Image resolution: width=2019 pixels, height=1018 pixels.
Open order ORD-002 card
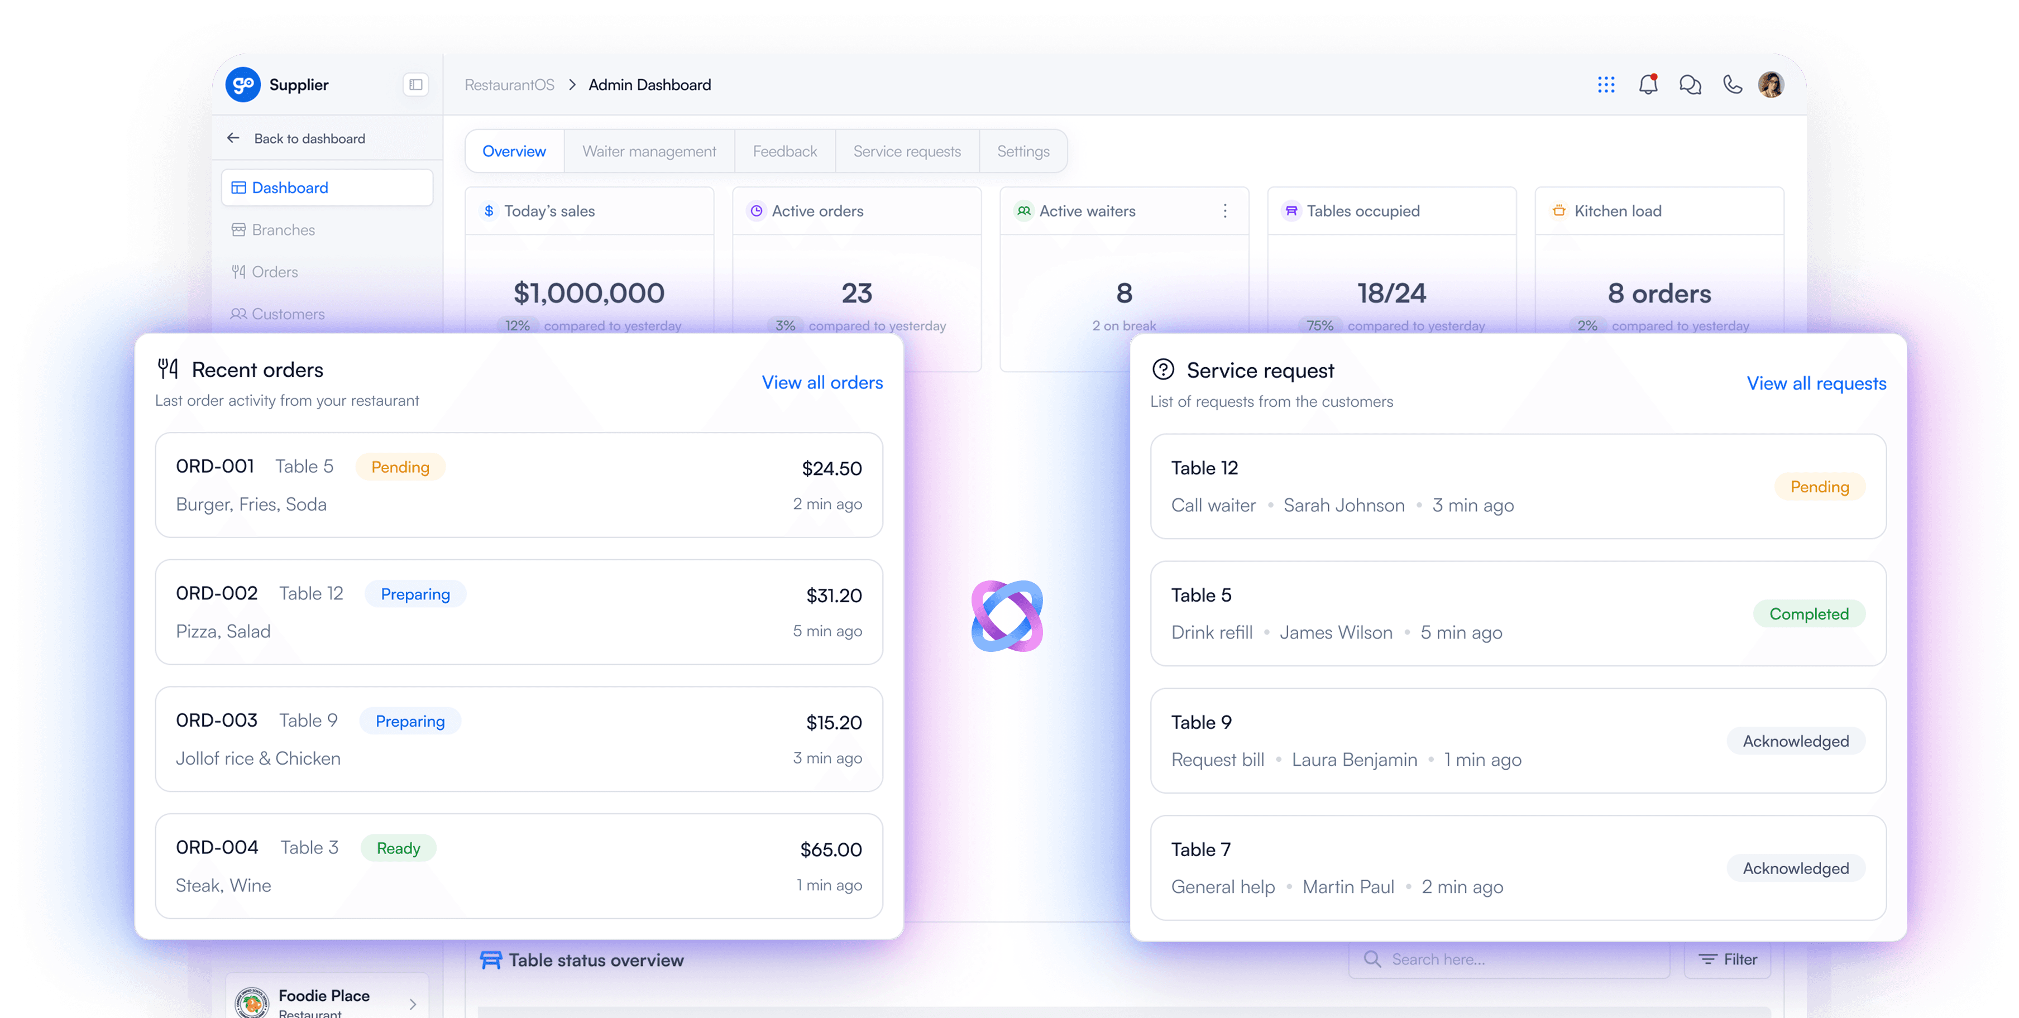(519, 612)
